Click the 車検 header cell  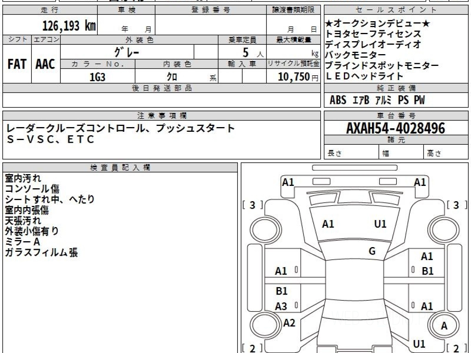pos(126,10)
